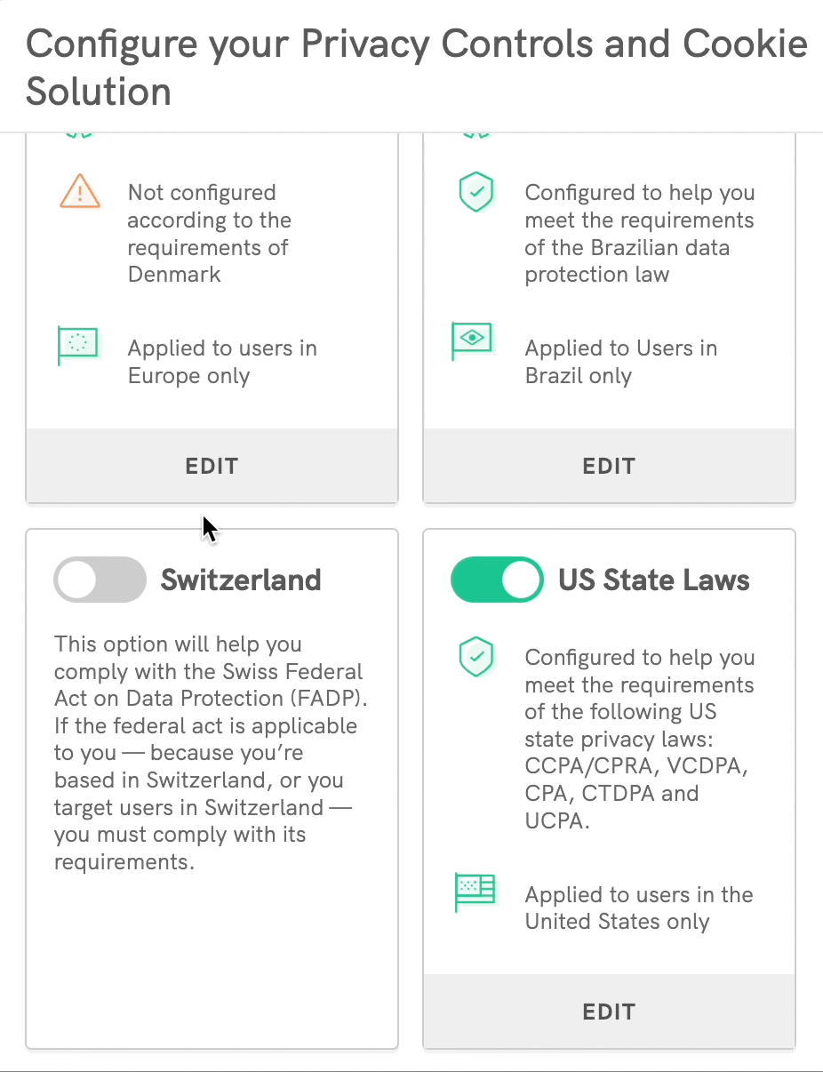Click EDIT under US State Laws
The image size is (823, 1072).
(609, 1012)
